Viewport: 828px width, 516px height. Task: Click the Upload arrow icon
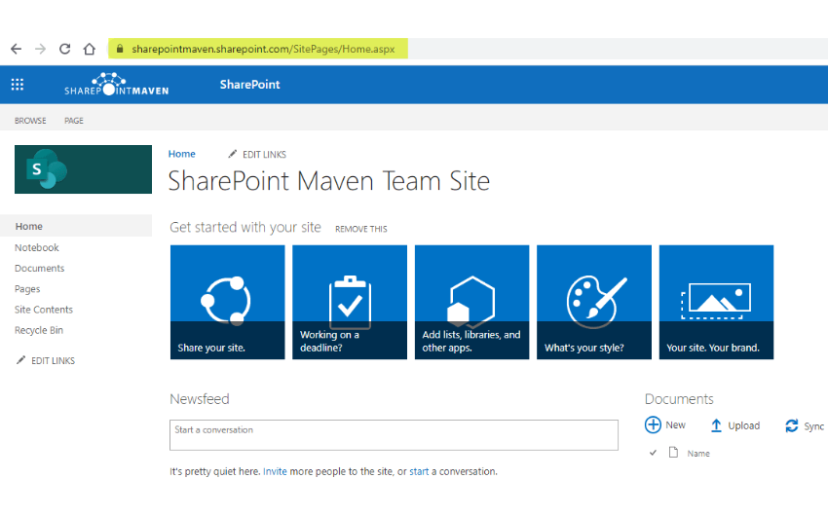coord(716,425)
